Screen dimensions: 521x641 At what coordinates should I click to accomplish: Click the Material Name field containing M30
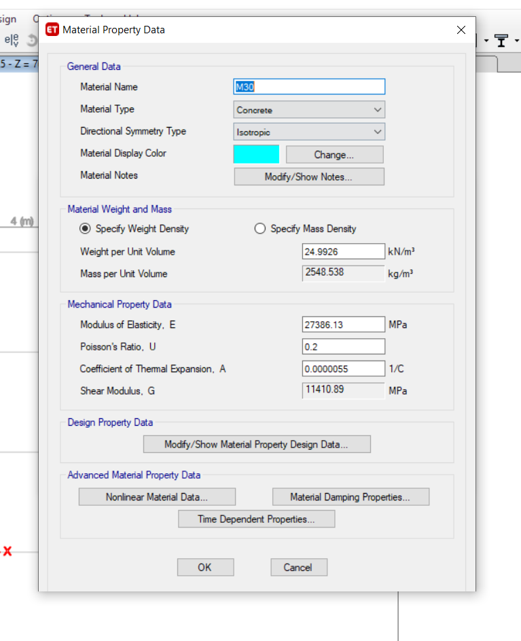309,87
